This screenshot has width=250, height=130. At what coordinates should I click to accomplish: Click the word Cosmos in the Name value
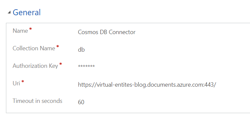pos(88,32)
